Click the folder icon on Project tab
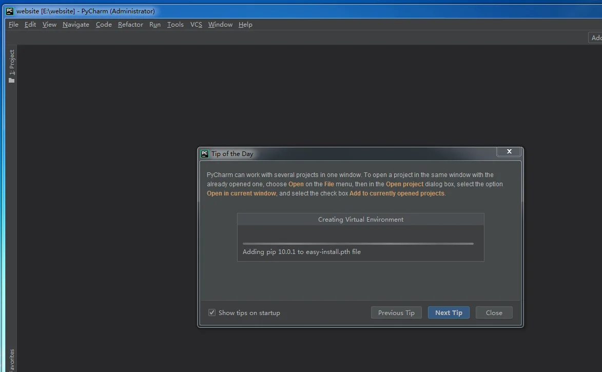This screenshot has height=372, width=602. (x=11, y=80)
